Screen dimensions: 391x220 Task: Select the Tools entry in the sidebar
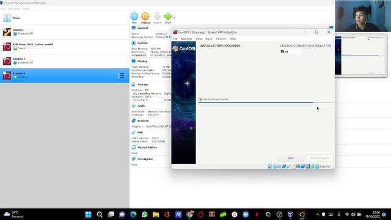coord(65,18)
